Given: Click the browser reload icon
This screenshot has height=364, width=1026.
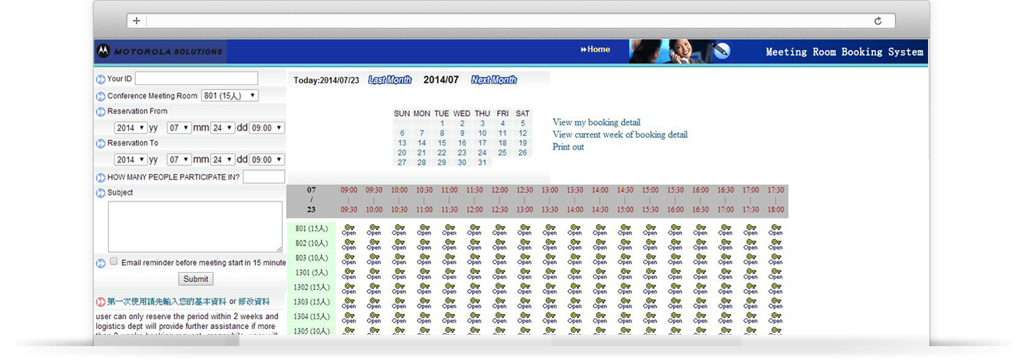Looking at the screenshot, I should tap(878, 21).
